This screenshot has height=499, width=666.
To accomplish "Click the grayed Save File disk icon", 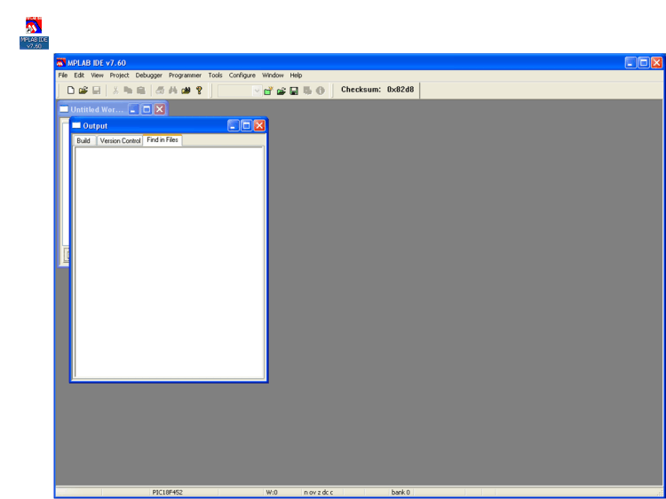I will point(97,90).
